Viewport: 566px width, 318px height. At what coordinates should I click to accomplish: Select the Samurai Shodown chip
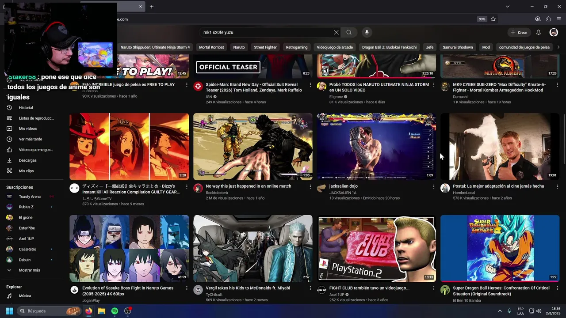click(x=458, y=47)
